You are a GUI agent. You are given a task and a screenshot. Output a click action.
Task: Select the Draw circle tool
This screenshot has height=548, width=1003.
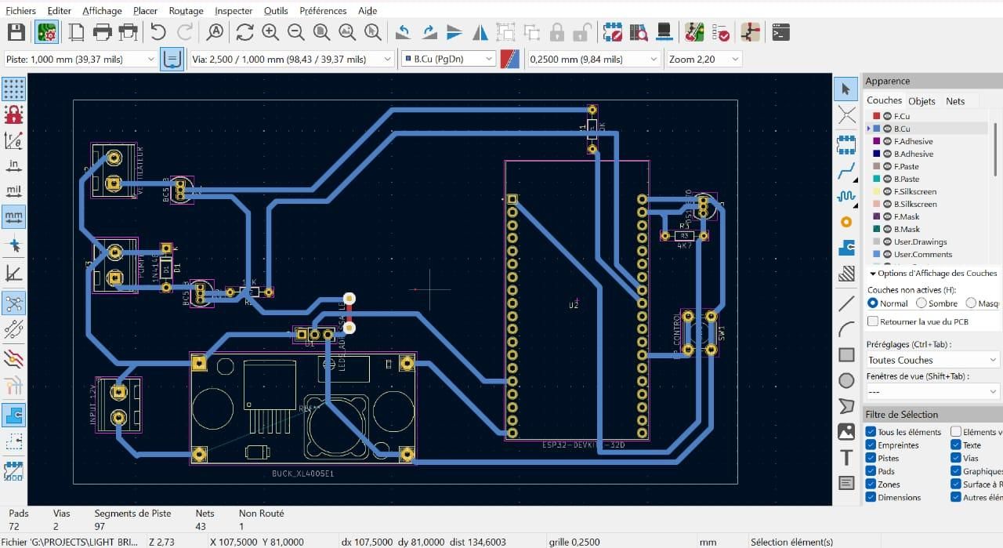(x=846, y=381)
